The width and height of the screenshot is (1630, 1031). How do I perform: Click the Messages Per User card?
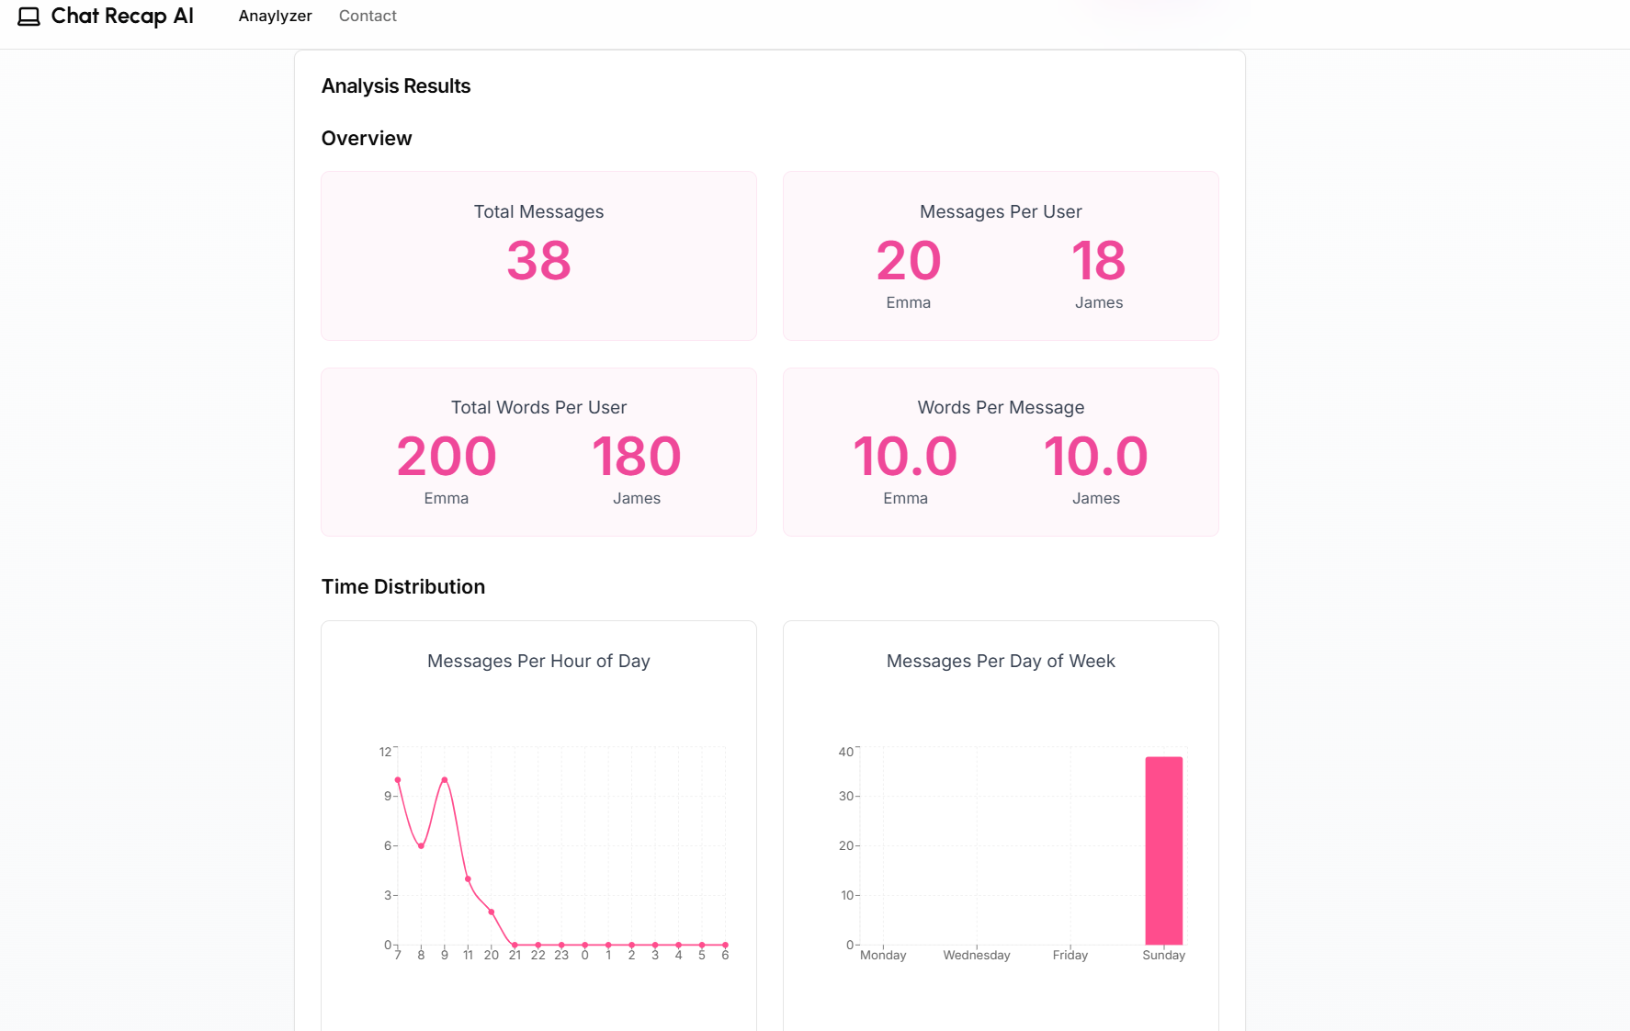1001,255
